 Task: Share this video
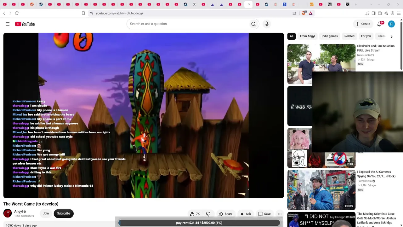[225, 214]
